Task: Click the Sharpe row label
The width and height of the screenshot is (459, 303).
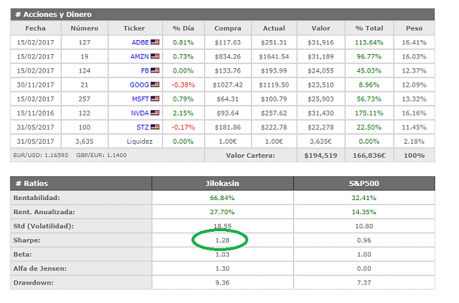Action: click(x=27, y=240)
